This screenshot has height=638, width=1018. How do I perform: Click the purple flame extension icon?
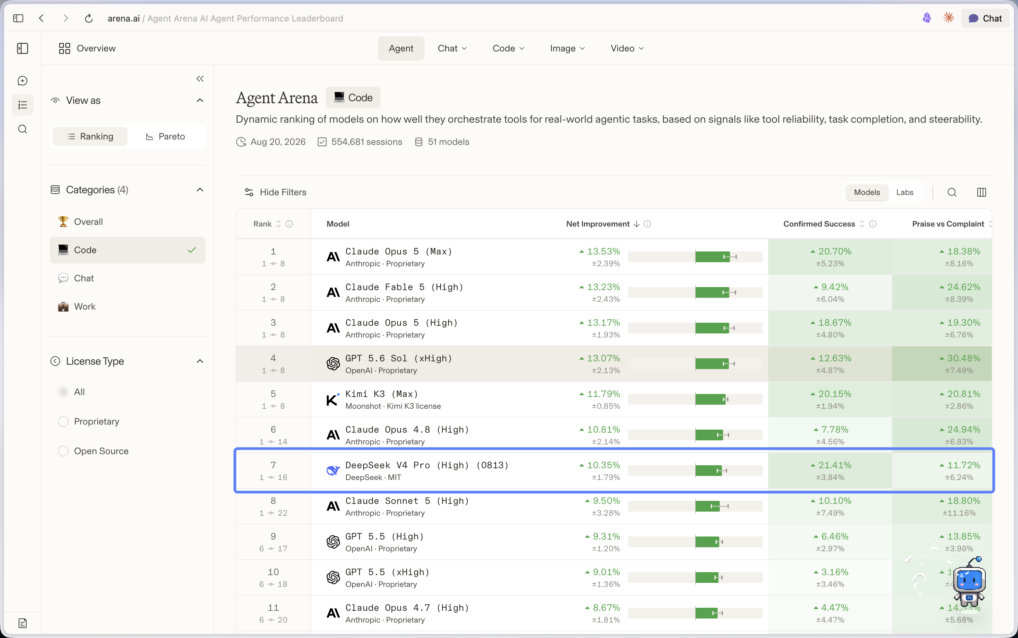coord(927,18)
